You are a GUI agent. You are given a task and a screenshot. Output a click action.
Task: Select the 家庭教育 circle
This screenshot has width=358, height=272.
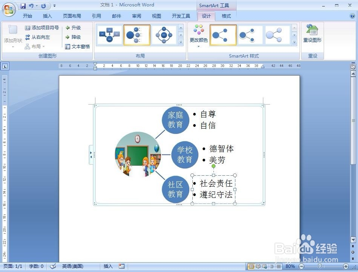pyautogui.click(x=175, y=120)
